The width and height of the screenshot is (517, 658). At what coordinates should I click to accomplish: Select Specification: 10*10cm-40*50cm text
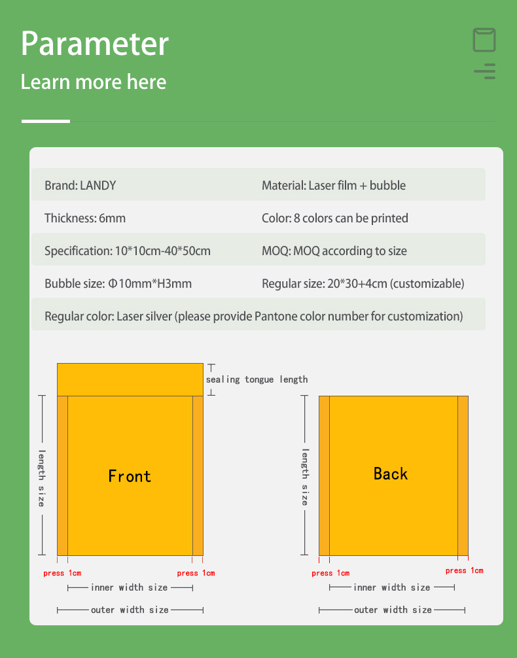point(128,251)
